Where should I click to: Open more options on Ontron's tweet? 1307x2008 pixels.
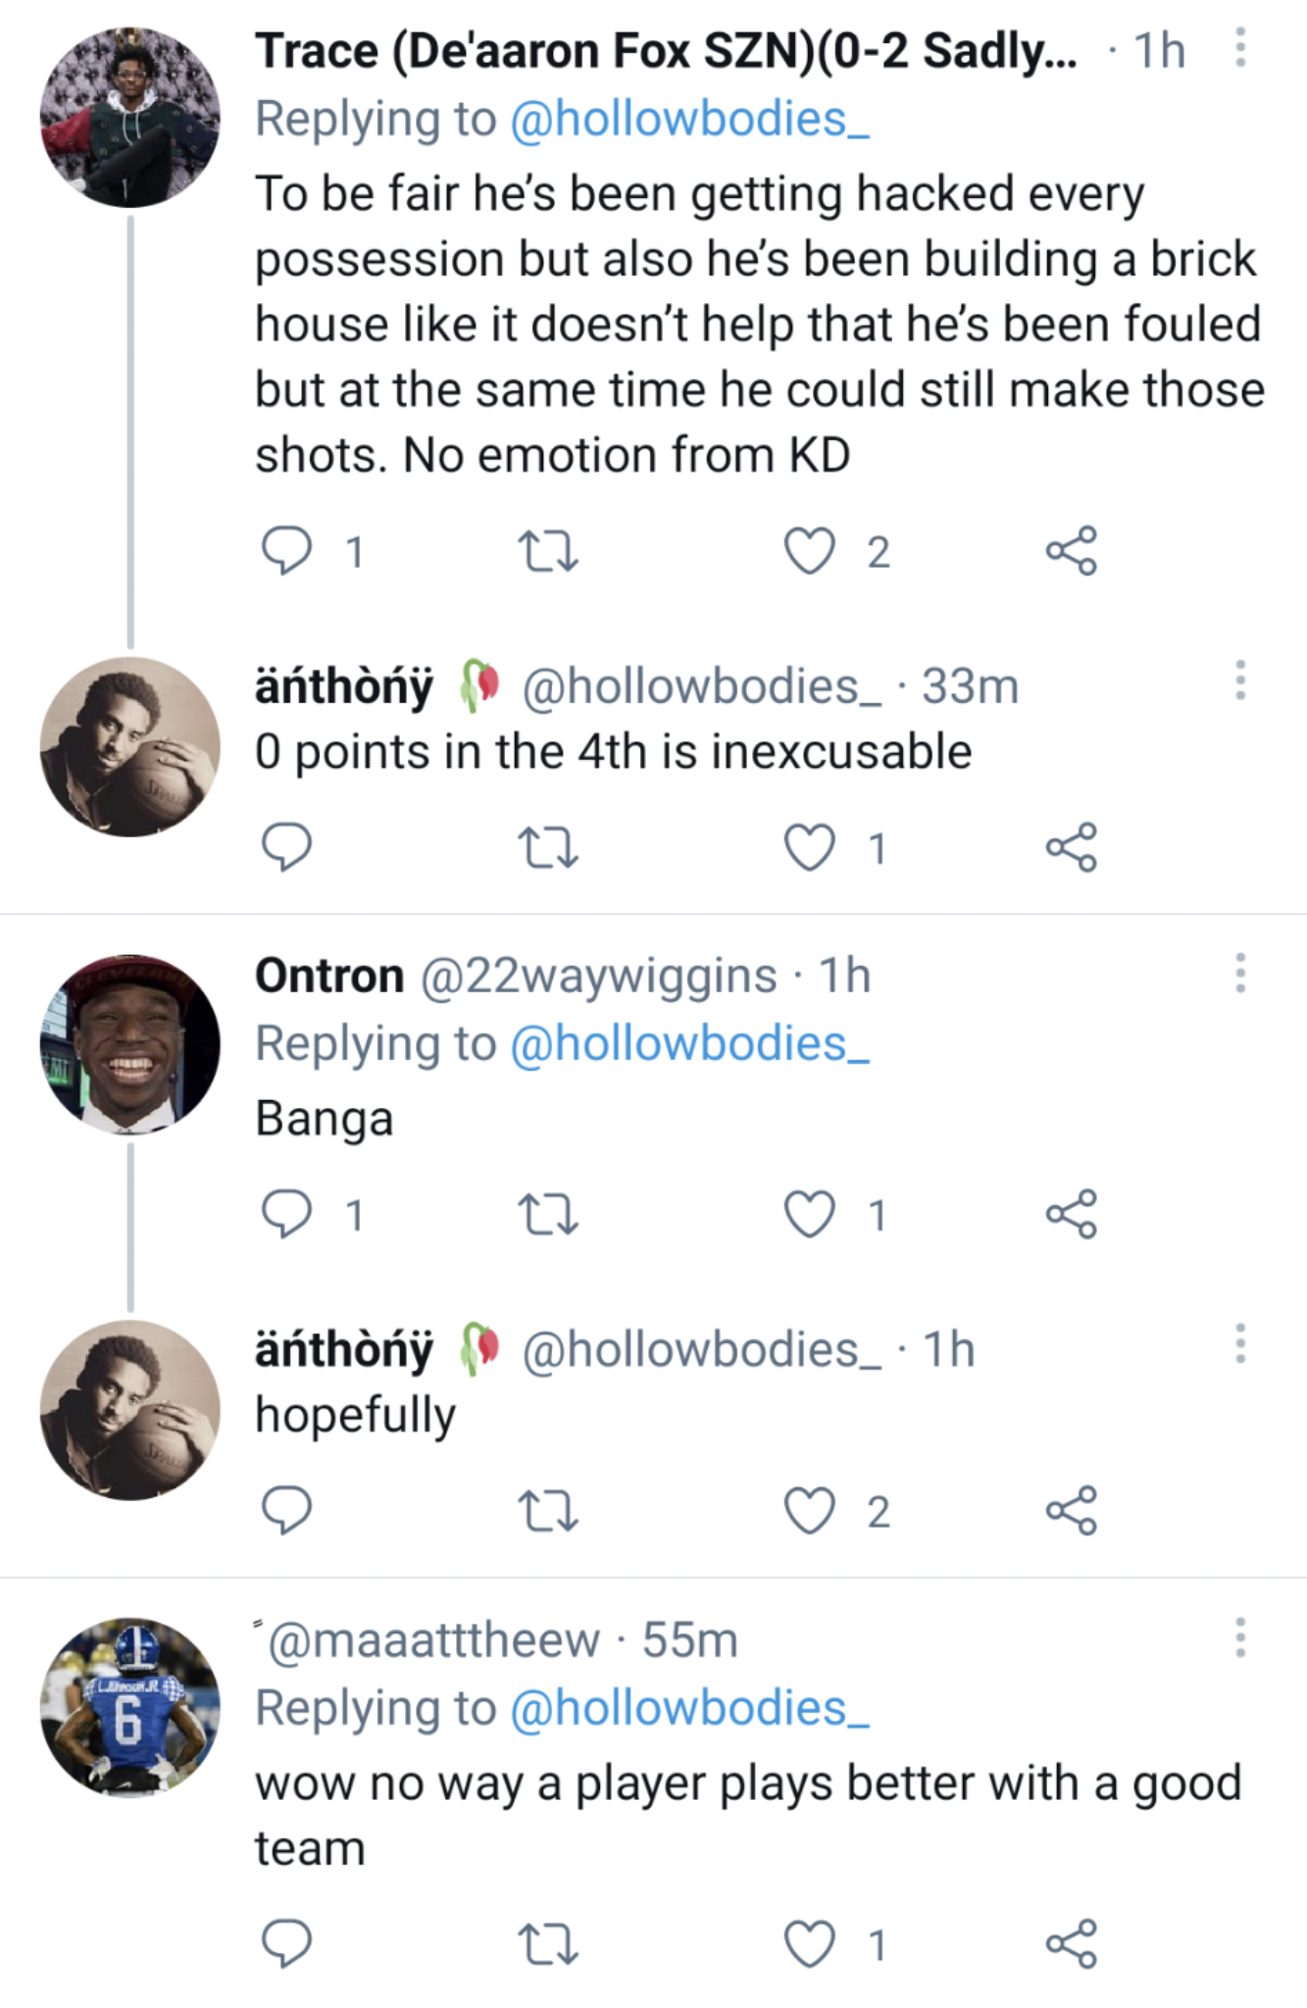click(x=1240, y=973)
